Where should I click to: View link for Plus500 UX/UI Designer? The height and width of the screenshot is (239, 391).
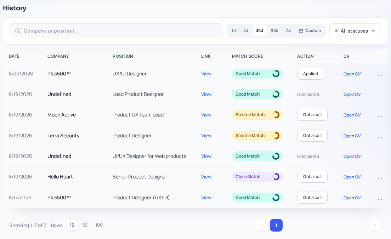point(206,74)
